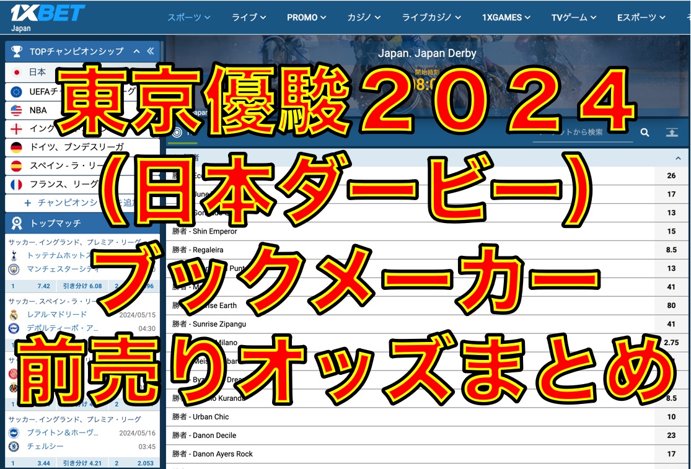Open the TVゲーム dropdown
The image size is (691, 469).
[573, 17]
